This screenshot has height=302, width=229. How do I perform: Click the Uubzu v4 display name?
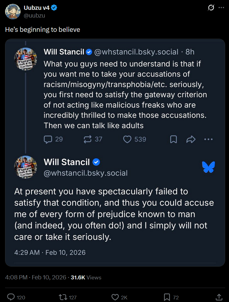pos(37,8)
